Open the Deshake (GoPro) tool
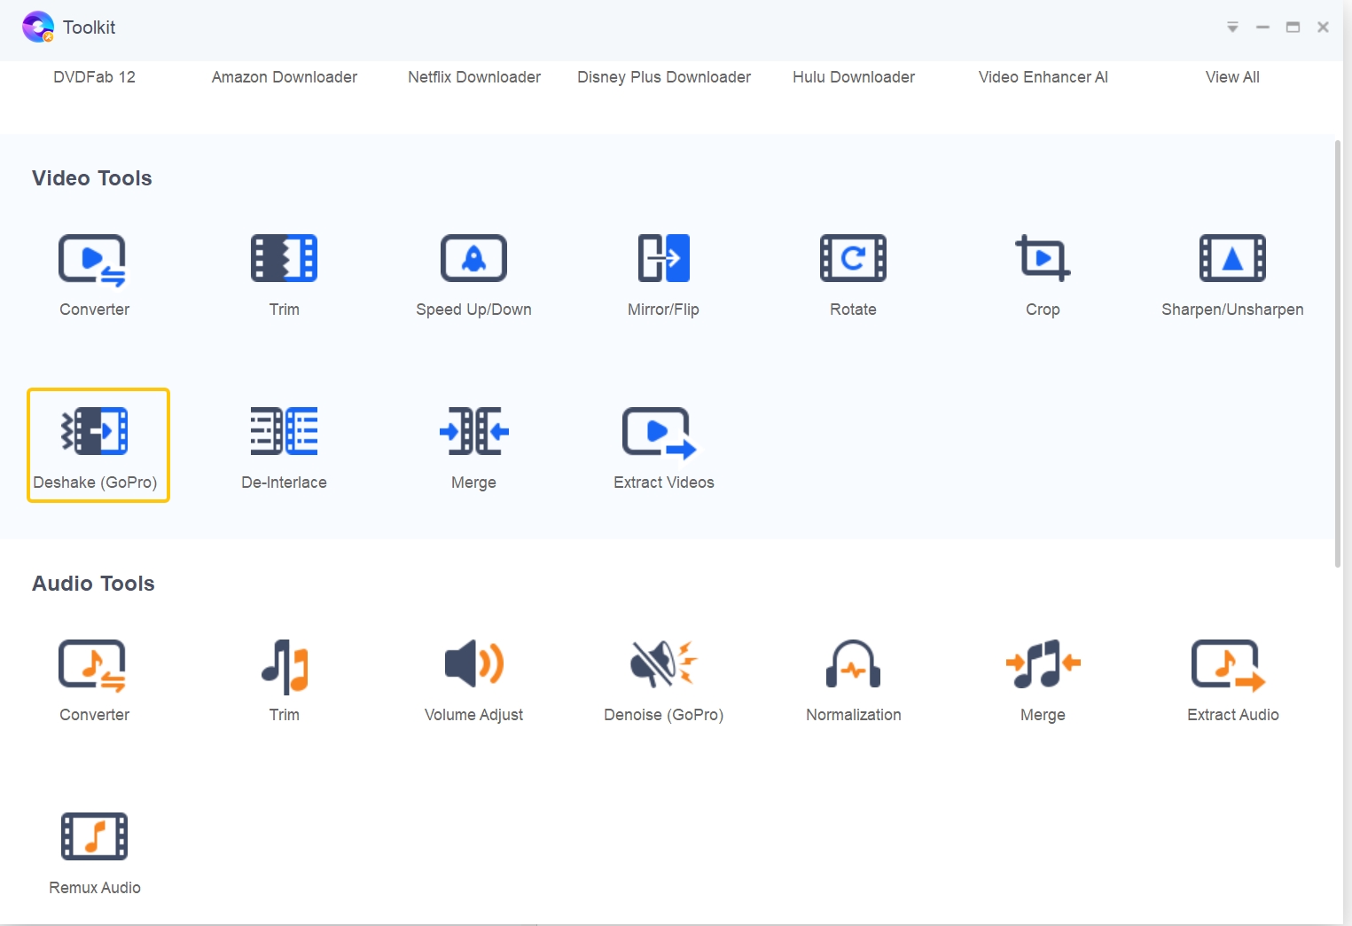Viewport: 1352px width, 926px height. click(x=98, y=445)
